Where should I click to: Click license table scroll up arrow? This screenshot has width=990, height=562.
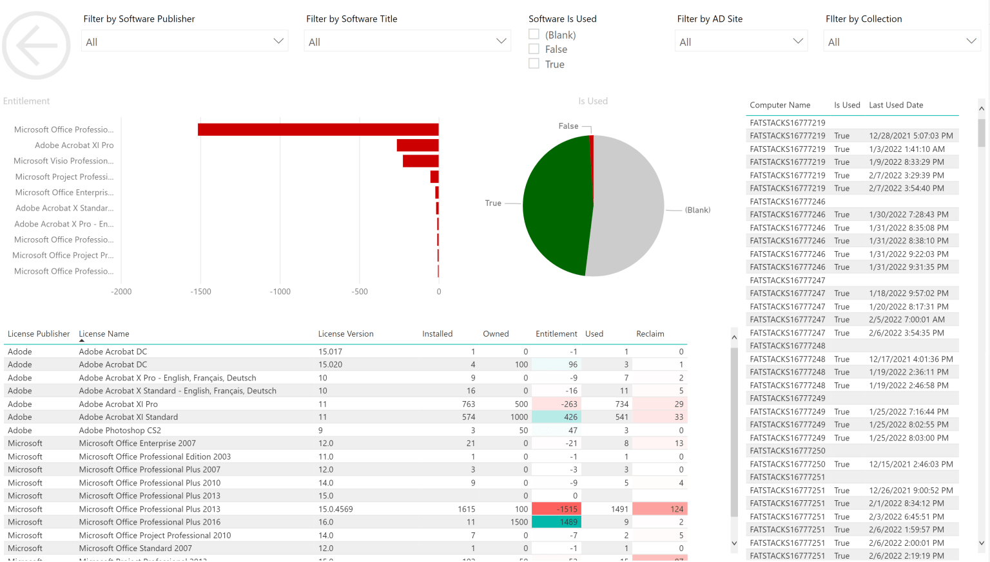click(734, 337)
